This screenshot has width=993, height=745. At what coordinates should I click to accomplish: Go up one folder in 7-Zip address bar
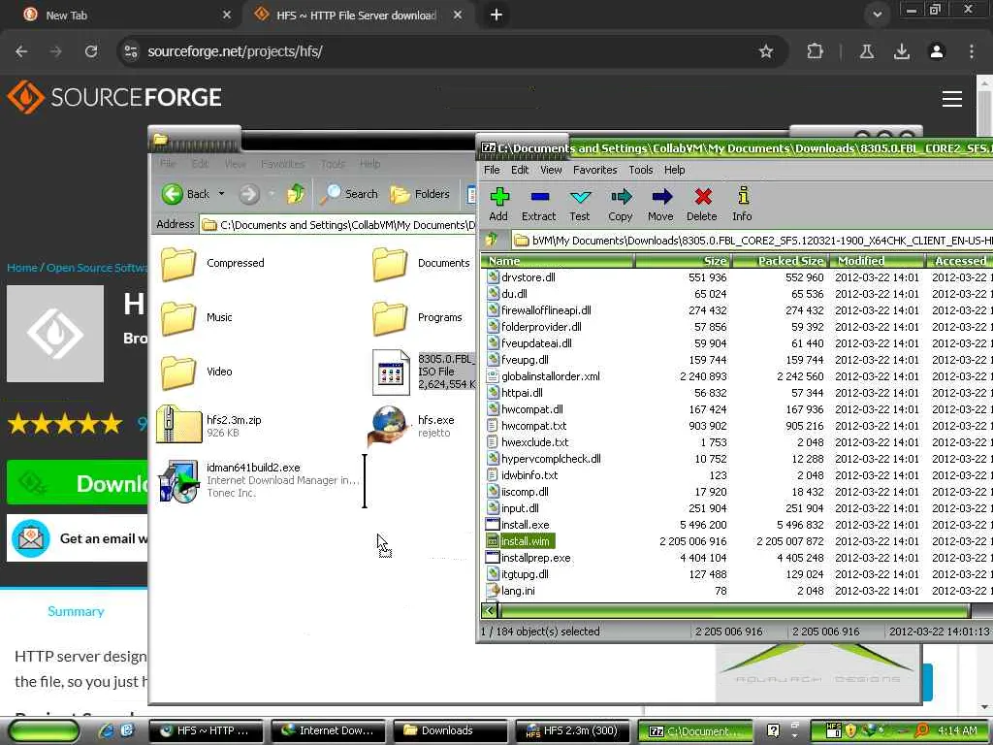[492, 241]
